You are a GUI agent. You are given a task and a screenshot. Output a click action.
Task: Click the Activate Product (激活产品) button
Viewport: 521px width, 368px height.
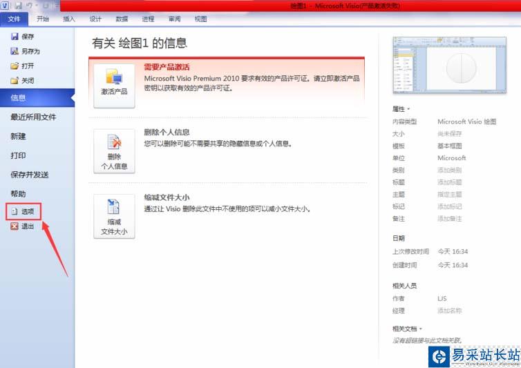point(114,86)
